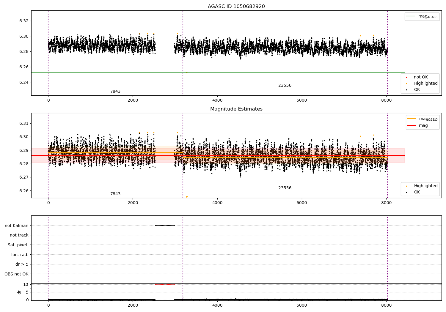Click the horizontal green mag AGASC line in top plot
Screen dimensions: 446x312
(218, 72)
